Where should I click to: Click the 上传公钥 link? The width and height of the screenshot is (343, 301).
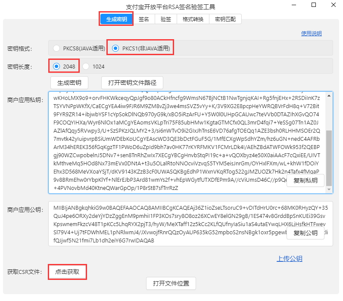pyautogui.click(x=290, y=259)
